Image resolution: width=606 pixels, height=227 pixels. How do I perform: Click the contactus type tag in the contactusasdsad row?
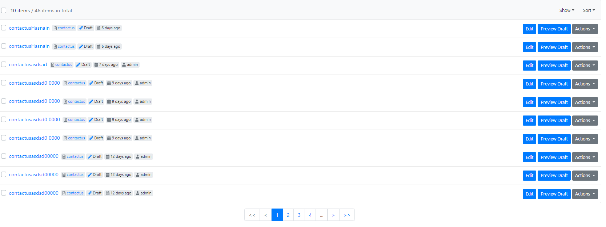pos(62,65)
